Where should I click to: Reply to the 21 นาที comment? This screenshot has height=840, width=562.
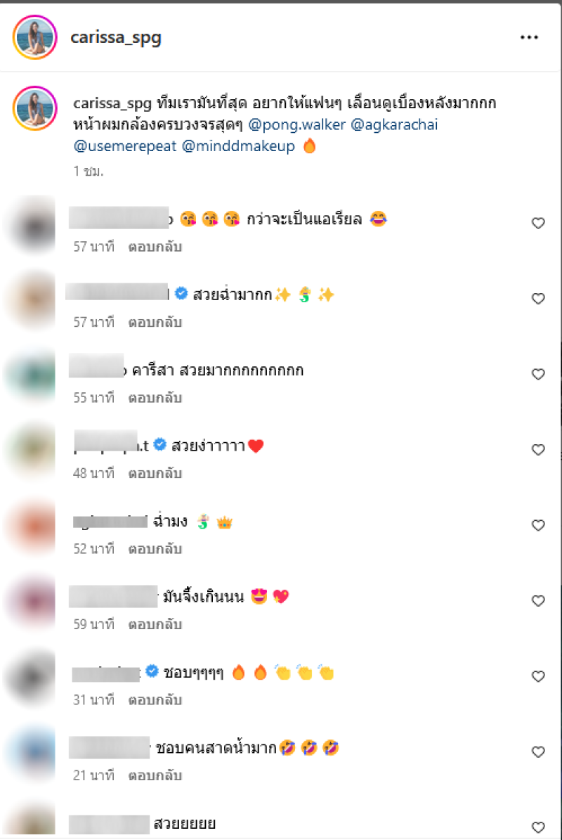point(155,776)
